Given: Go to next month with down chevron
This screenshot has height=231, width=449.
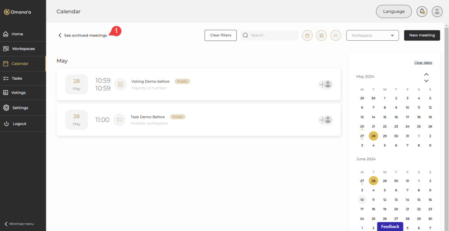Looking at the screenshot, I should point(426,81).
